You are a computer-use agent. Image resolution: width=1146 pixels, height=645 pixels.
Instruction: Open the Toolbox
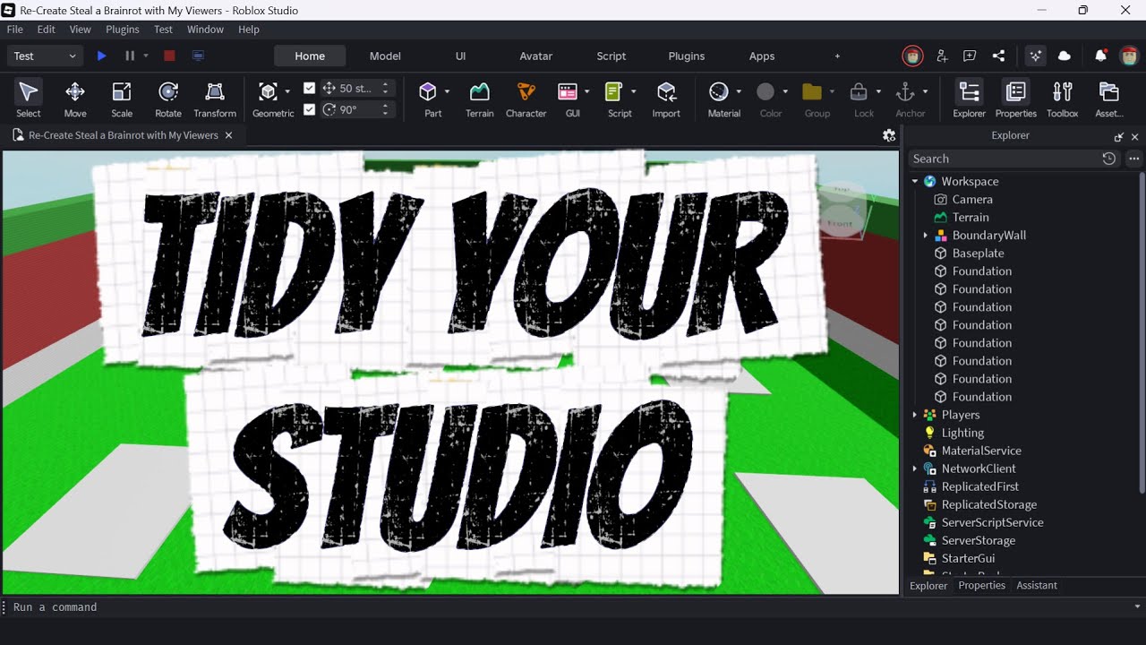tap(1063, 99)
